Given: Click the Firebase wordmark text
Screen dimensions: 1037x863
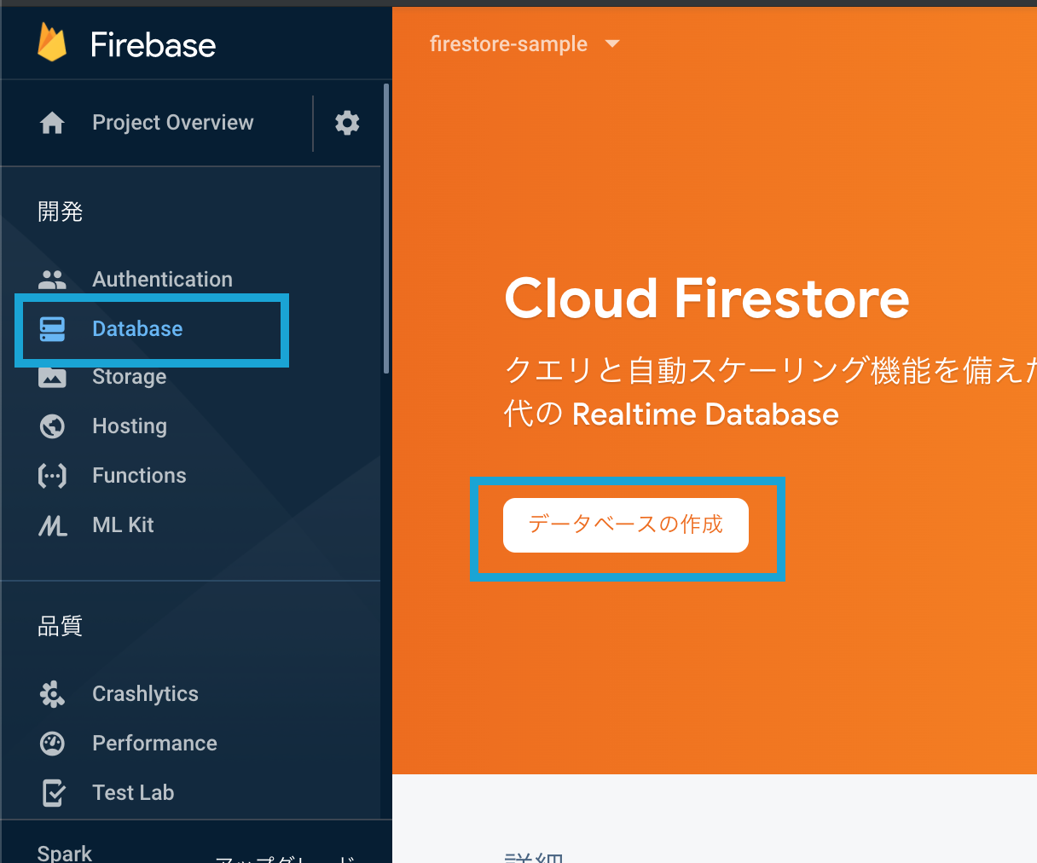Looking at the screenshot, I should (154, 44).
